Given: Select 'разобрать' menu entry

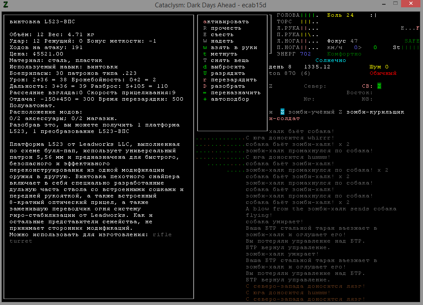Looking at the screenshot, I should 224,86.
